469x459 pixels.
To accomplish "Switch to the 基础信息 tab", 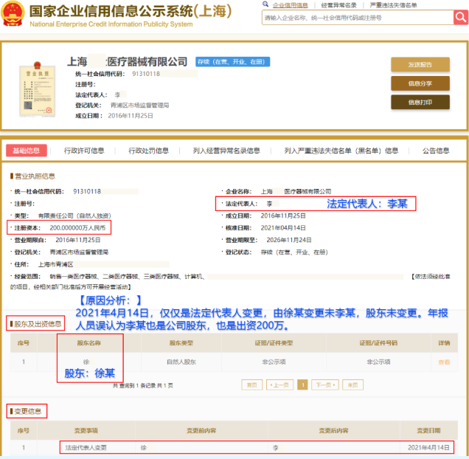I will [27, 151].
